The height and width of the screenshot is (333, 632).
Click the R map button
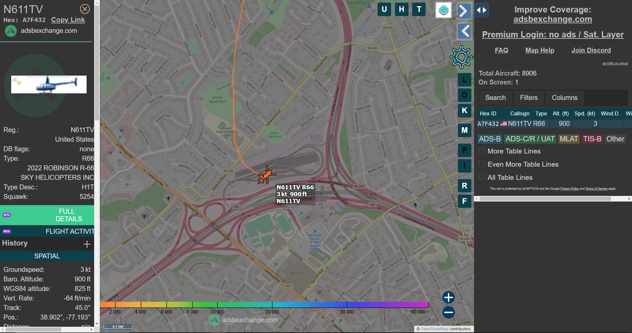[464, 186]
